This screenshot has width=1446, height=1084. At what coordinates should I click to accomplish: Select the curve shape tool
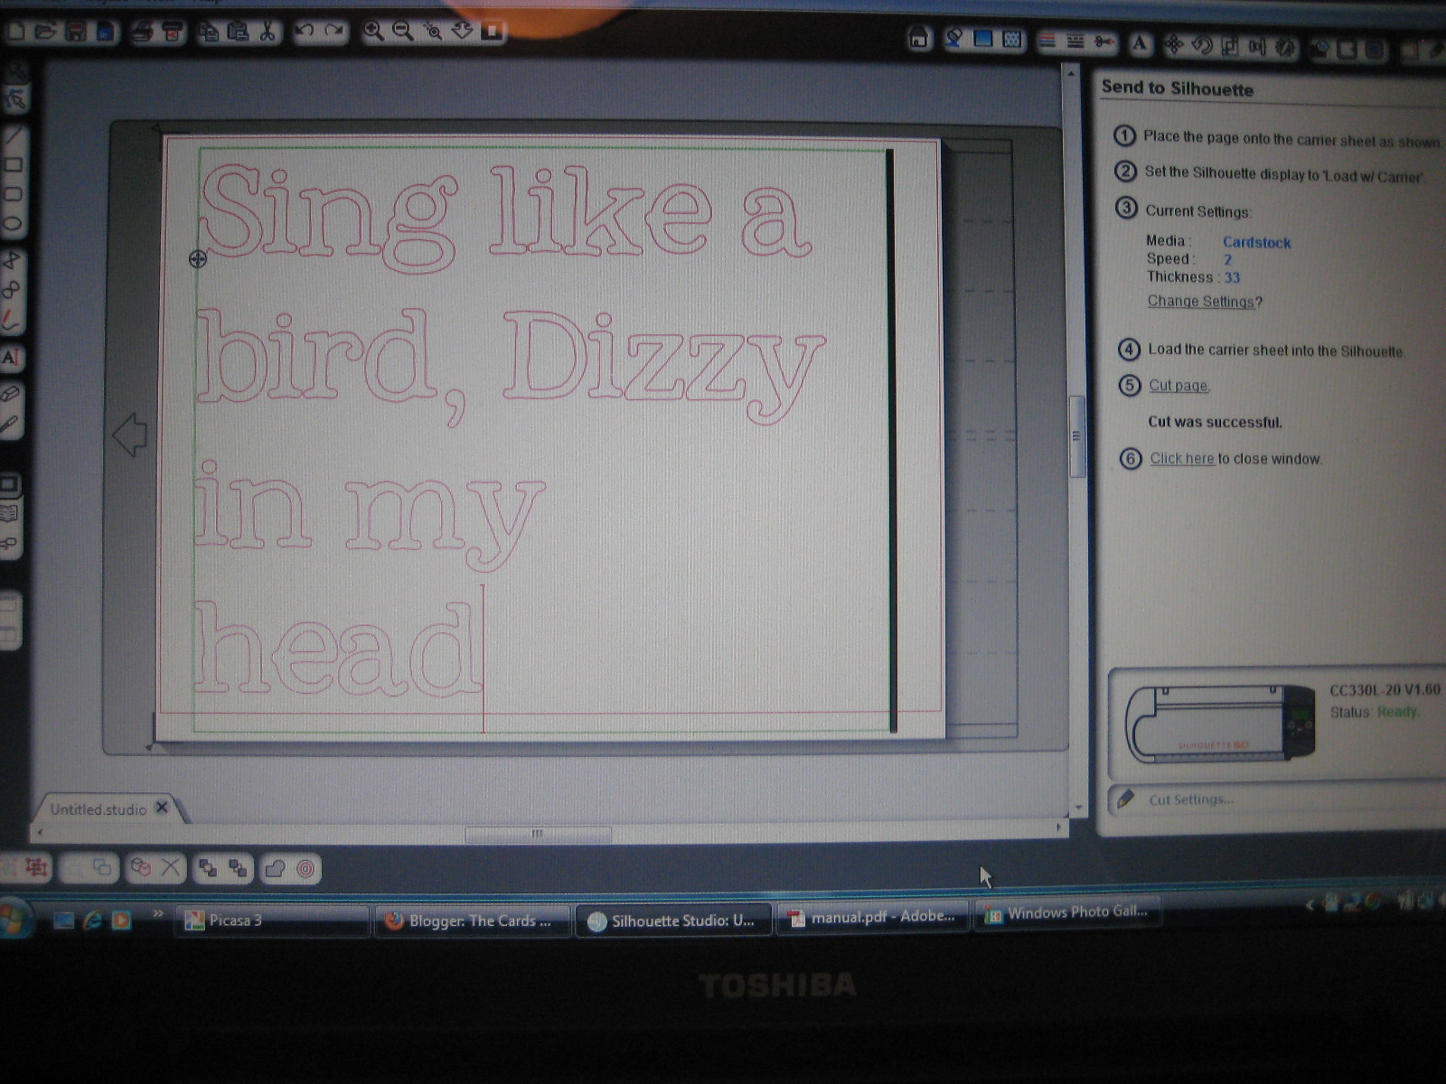coord(12,290)
